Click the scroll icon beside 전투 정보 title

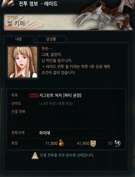coord(7,4)
